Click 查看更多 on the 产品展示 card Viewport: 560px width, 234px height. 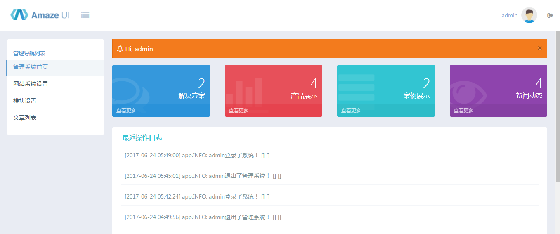(x=239, y=111)
